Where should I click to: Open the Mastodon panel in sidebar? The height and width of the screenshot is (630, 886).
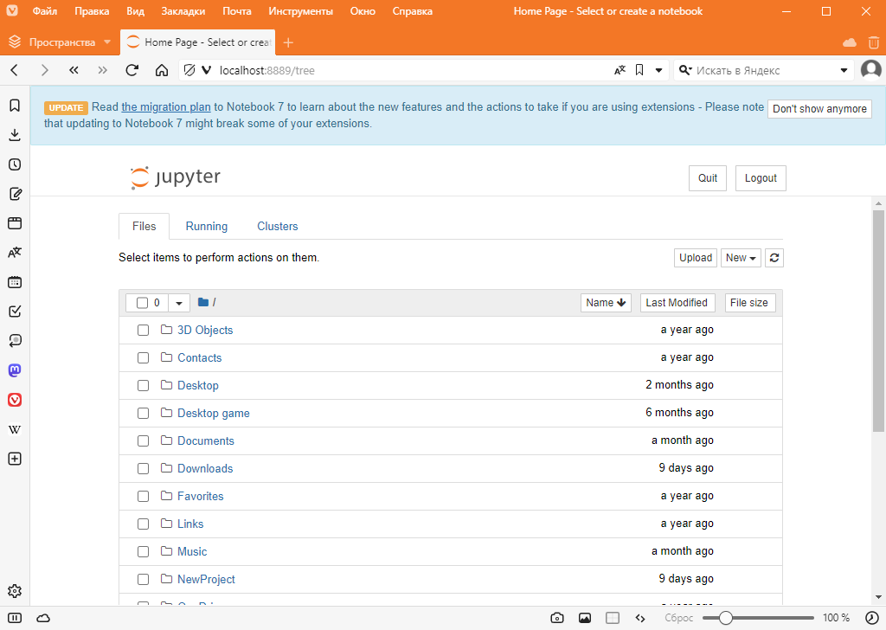tap(15, 370)
